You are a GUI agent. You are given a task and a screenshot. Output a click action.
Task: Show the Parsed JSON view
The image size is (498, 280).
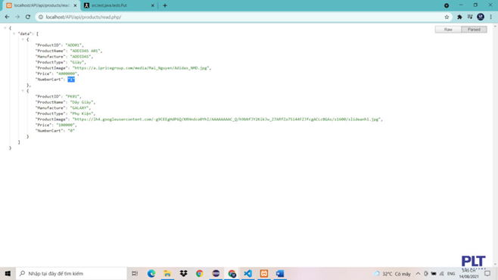point(474,30)
